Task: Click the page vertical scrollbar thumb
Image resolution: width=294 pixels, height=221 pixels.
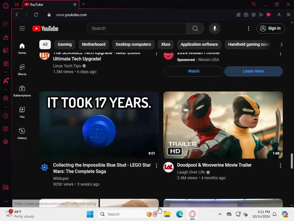Action: pyautogui.click(x=292, y=161)
